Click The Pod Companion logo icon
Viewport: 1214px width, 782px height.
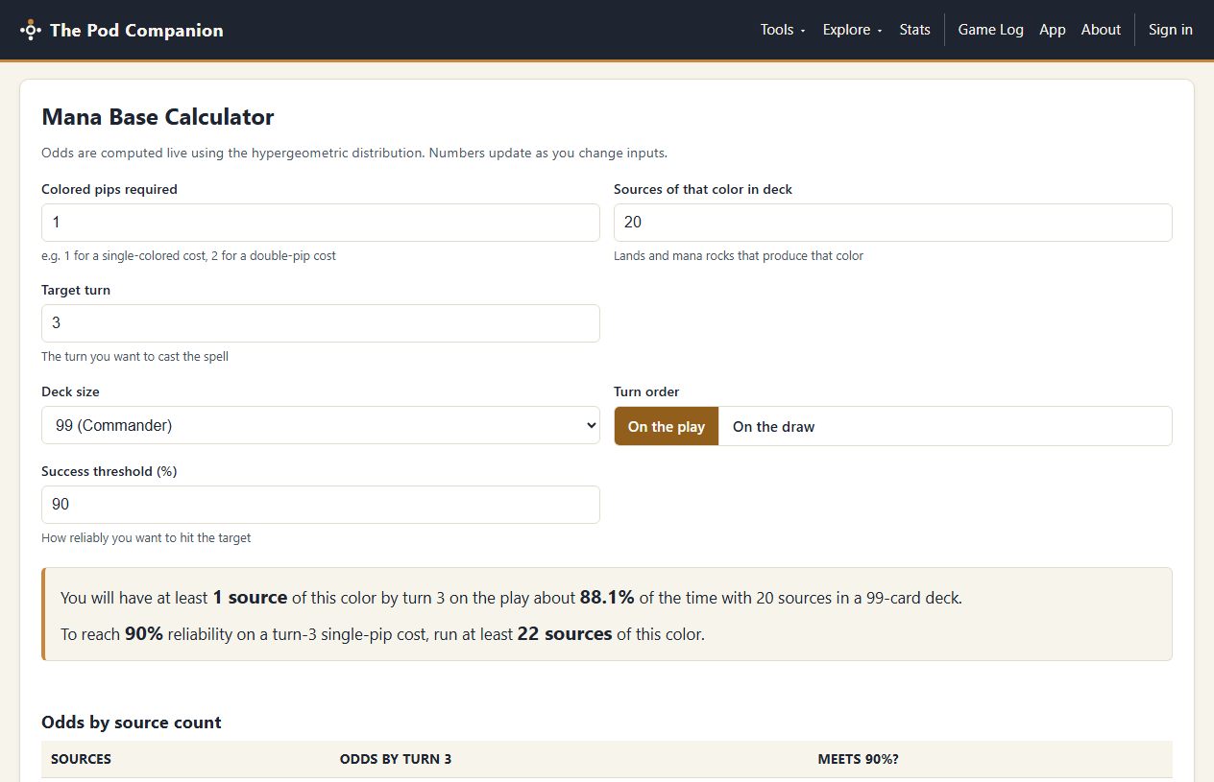tap(31, 30)
